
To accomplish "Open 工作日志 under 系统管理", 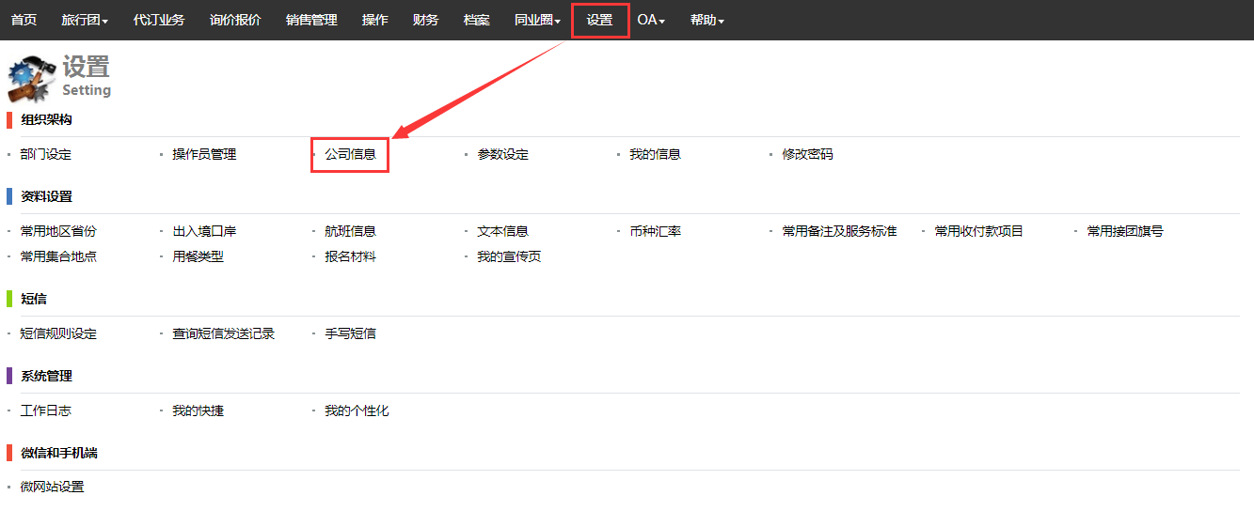I will [46, 410].
